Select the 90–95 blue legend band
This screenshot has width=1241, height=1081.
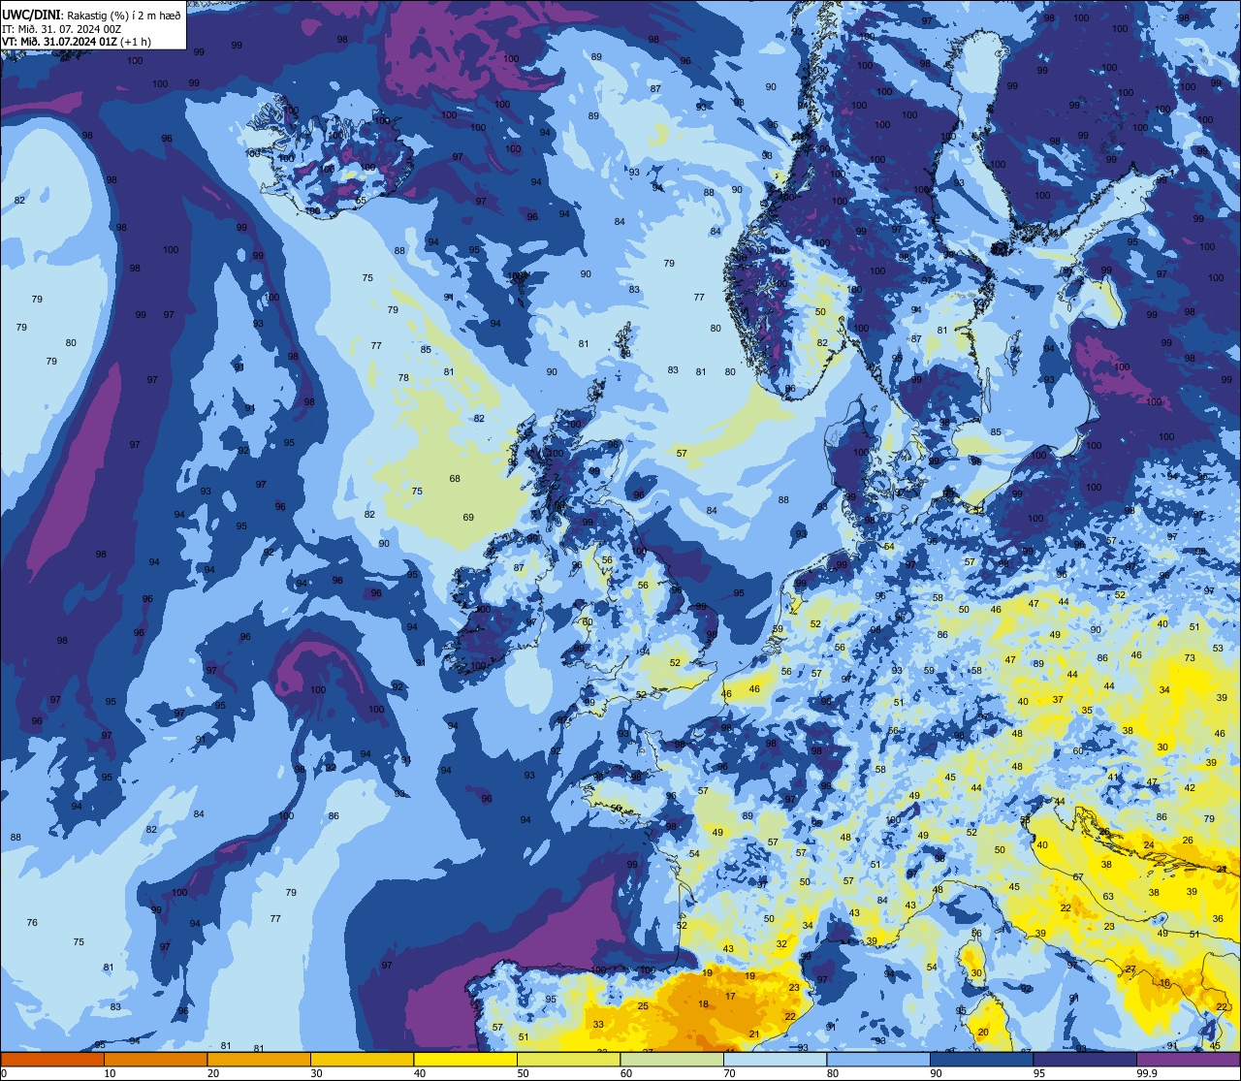(981, 1059)
